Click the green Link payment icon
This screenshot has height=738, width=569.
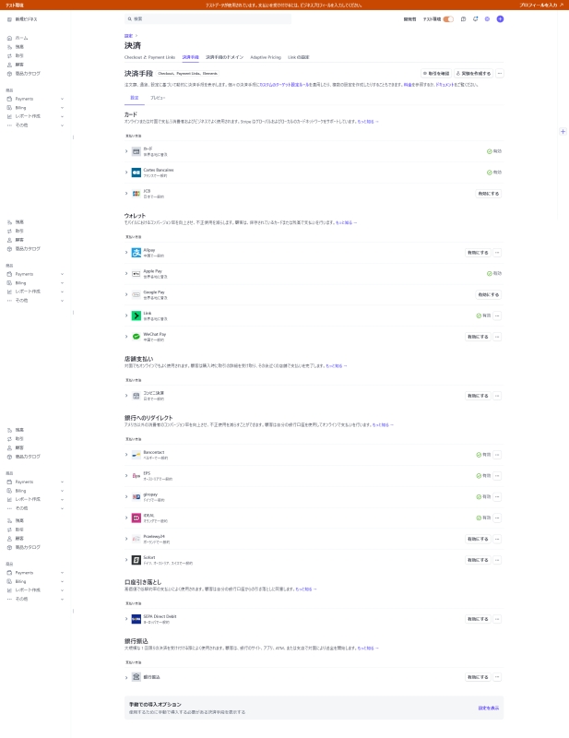coord(136,315)
